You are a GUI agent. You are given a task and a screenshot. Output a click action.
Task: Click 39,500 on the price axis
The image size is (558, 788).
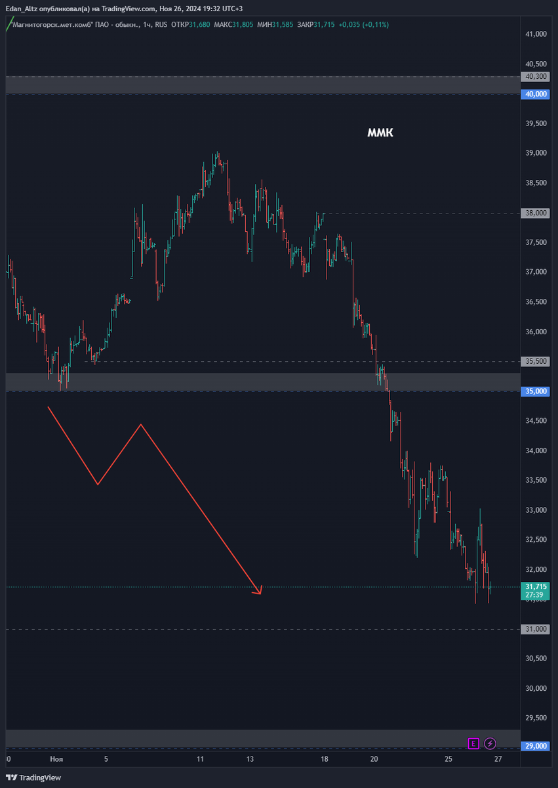[536, 123]
